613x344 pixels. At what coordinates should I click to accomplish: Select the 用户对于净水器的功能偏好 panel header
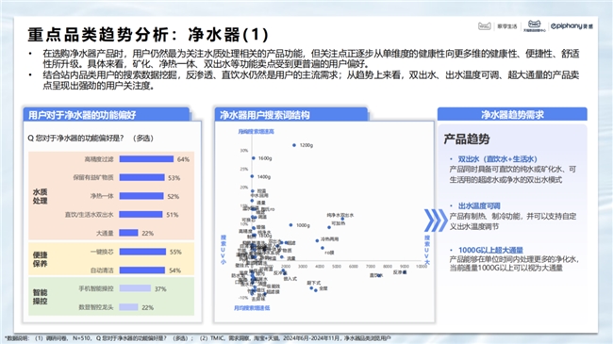[107, 115]
